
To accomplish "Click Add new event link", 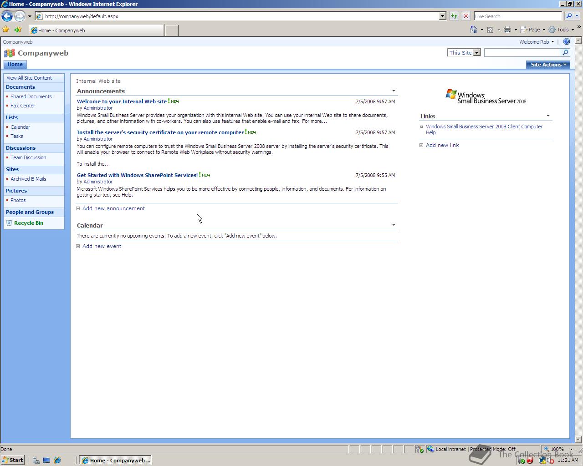I will tap(102, 246).
